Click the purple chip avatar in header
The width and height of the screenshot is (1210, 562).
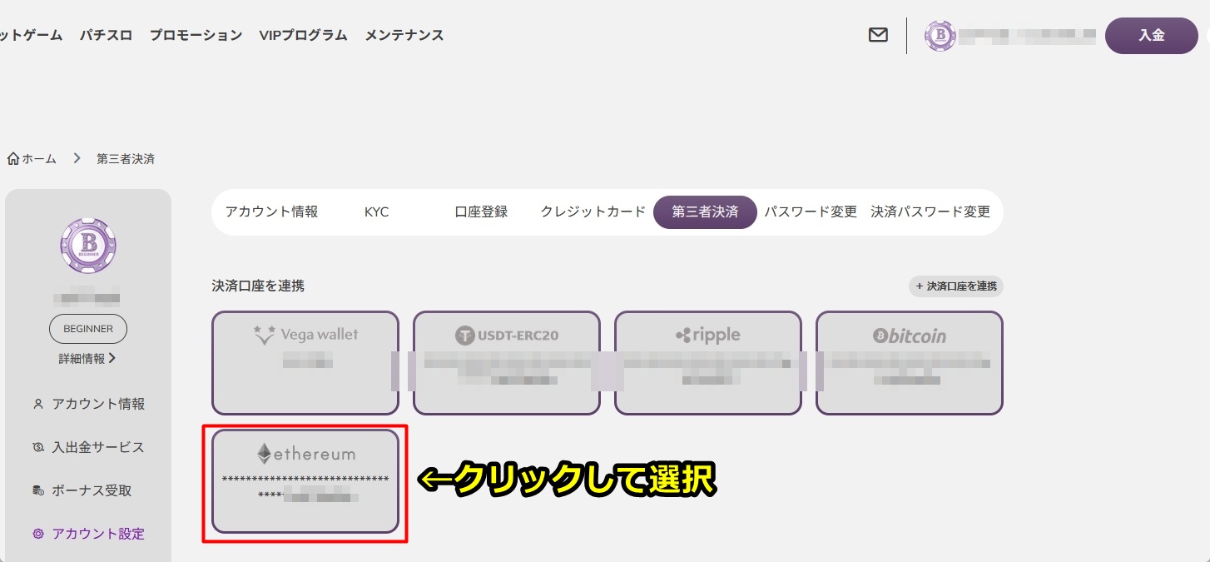940,36
